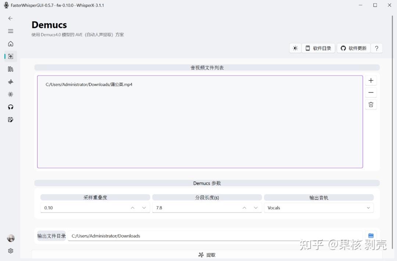Image resolution: width=397 pixels, height=261 pixels.
Task: Select the waveform audio tool in the sidebar
Action: [10, 82]
